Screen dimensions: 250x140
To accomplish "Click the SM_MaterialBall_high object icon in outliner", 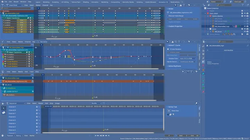I will (x=213, y=26).
